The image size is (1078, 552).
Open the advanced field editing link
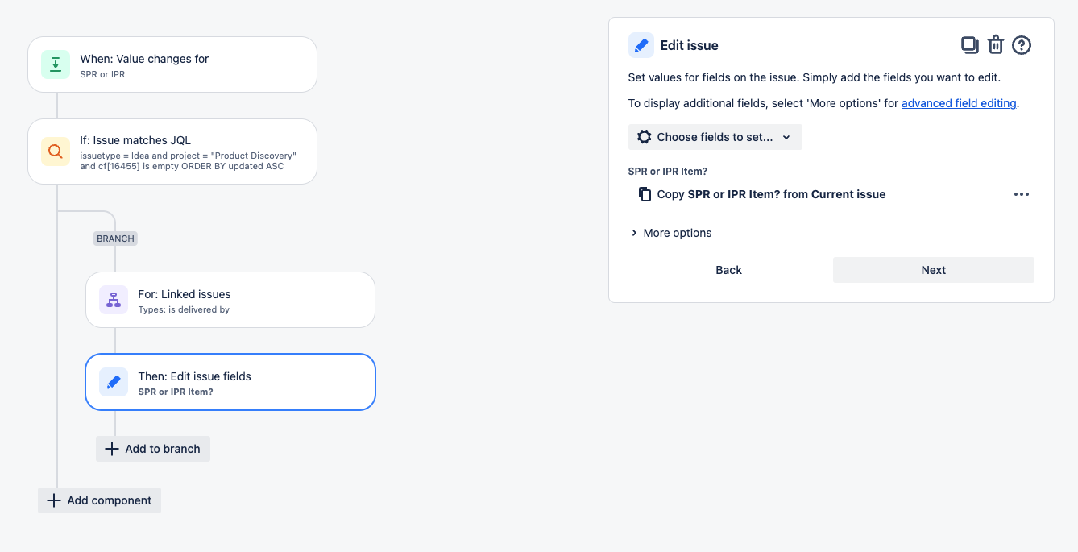pos(959,103)
